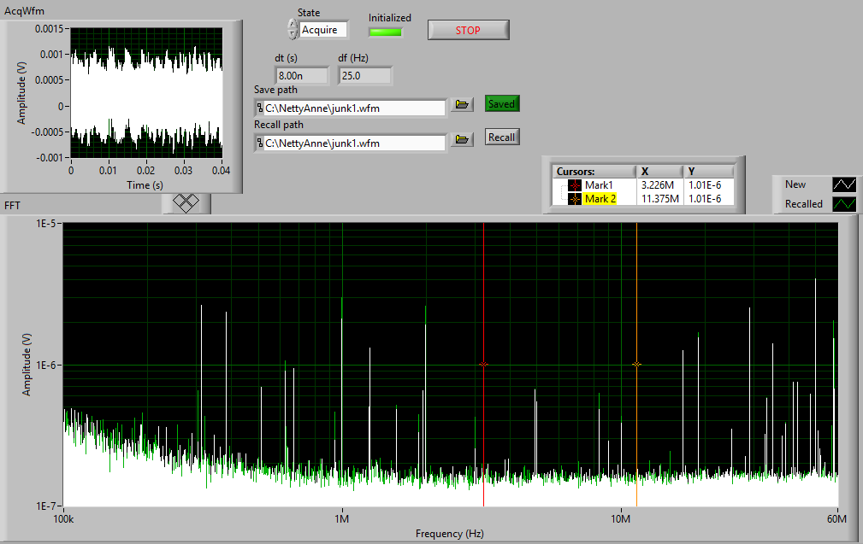Click the Recall path text field
The image size is (863, 544).
click(354, 143)
